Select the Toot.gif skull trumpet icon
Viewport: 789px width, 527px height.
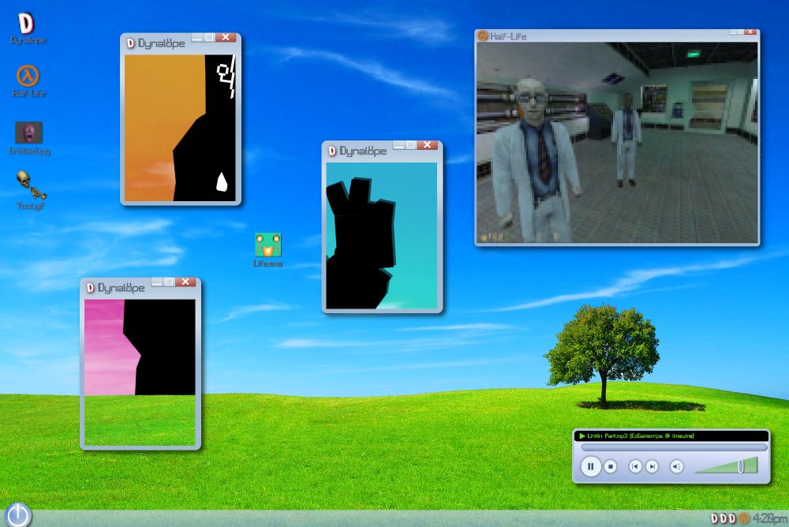click(x=30, y=190)
